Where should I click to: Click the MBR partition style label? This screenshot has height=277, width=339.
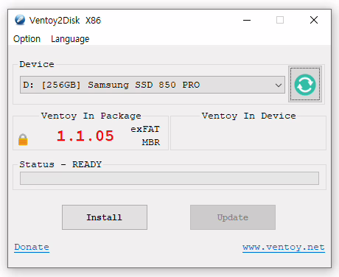[x=151, y=142]
